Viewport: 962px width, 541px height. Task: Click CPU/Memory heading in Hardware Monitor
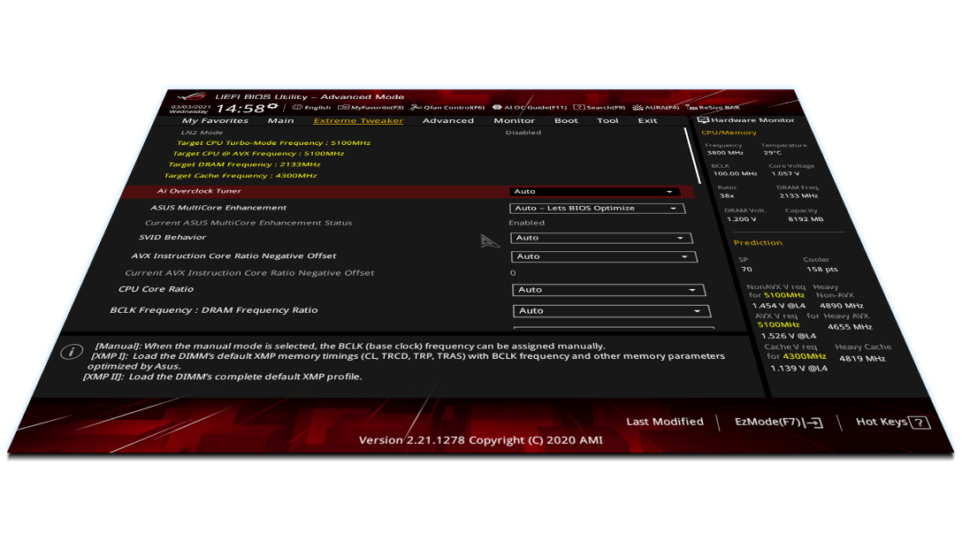point(729,133)
